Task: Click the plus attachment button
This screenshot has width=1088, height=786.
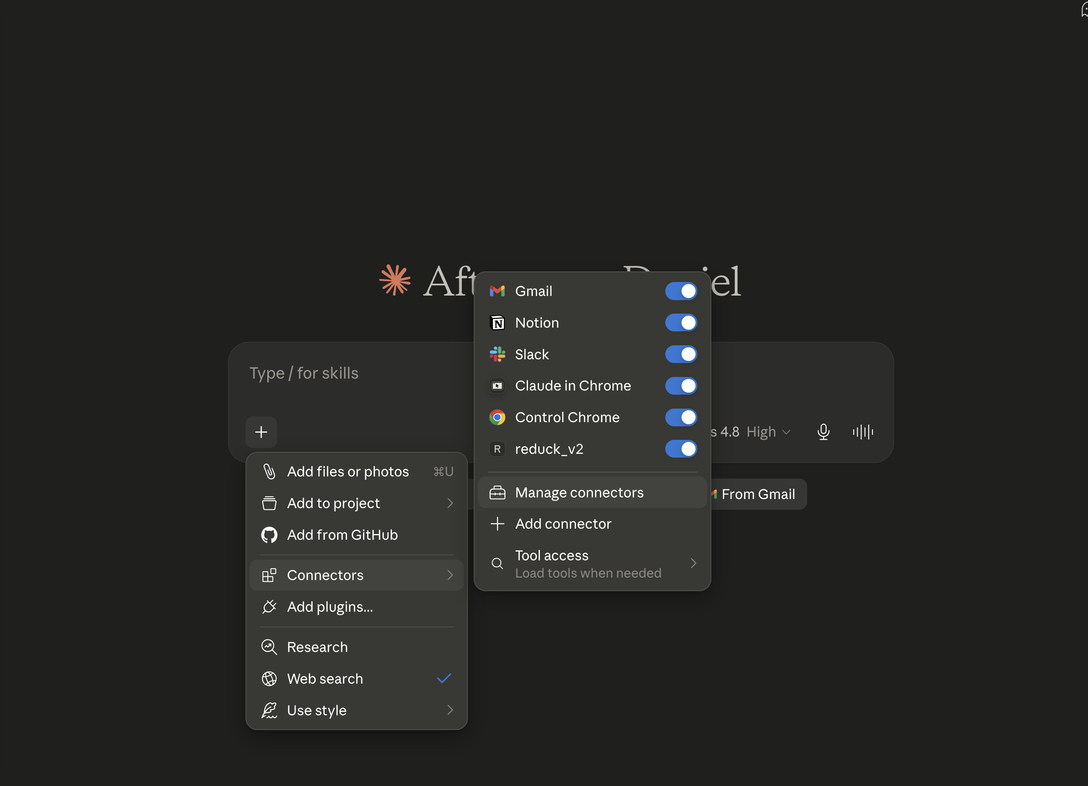Action: tap(261, 432)
